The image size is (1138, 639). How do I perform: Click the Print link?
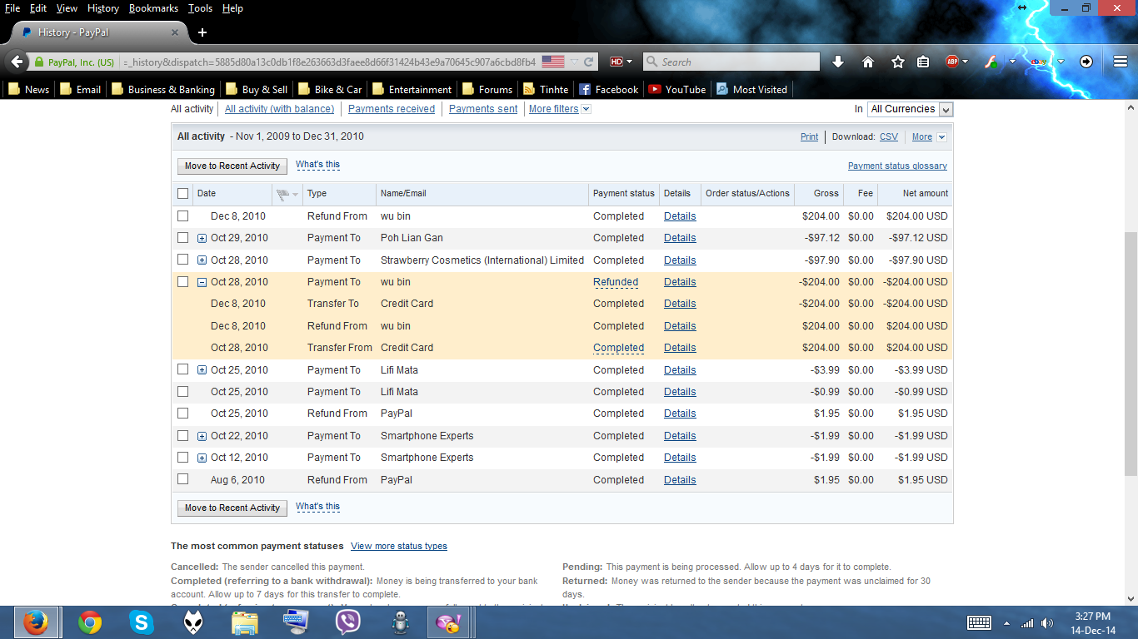pos(809,137)
